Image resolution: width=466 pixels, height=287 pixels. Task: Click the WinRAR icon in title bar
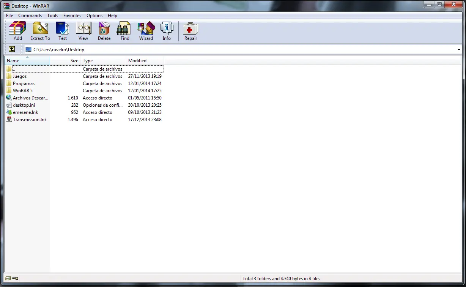(6, 6)
